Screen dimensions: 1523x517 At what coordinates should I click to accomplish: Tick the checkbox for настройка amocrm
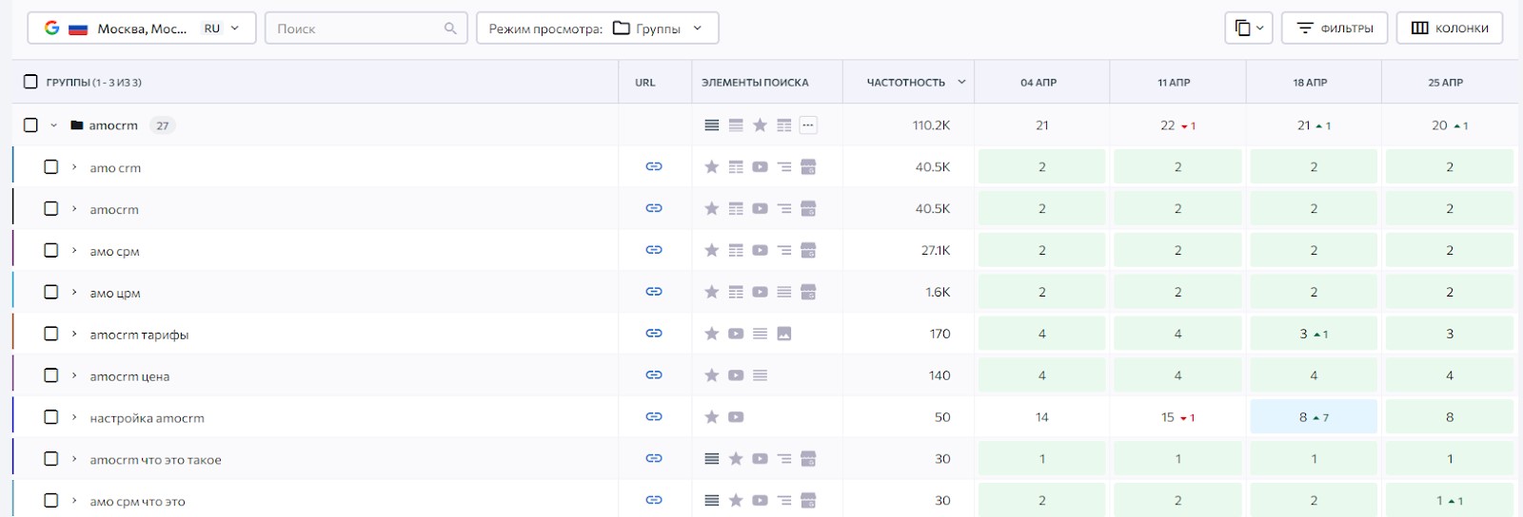pos(51,416)
